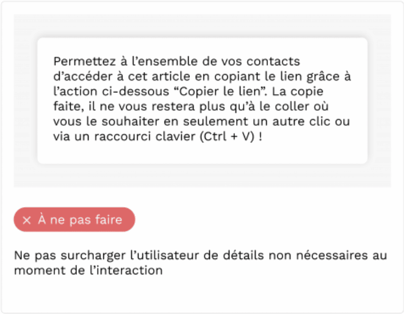Click the word "Permettez" in the tooltip
This screenshot has width=404, height=314.
[x=84, y=62]
